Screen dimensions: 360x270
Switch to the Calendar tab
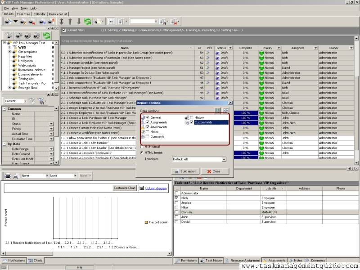40,14
